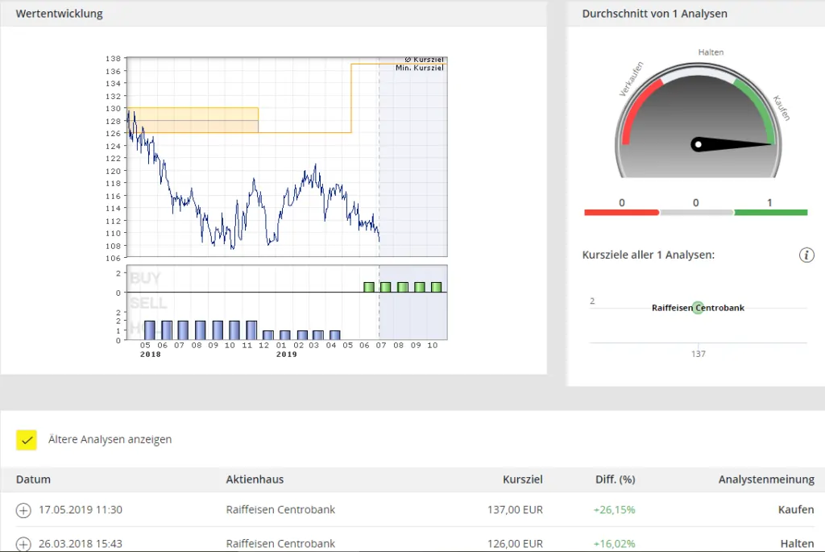Click the gauge needle pointing to Kaufen
The image size is (825, 552).
point(732,144)
